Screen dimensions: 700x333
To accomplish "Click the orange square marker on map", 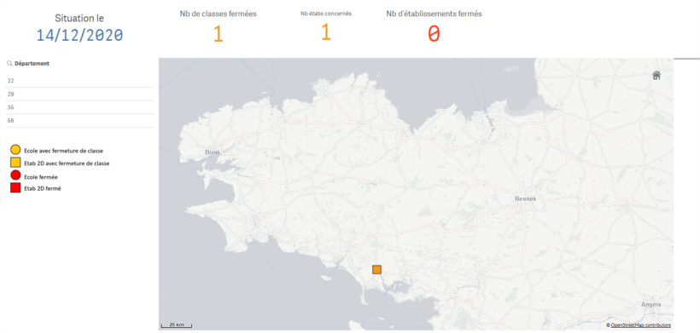I will click(376, 269).
